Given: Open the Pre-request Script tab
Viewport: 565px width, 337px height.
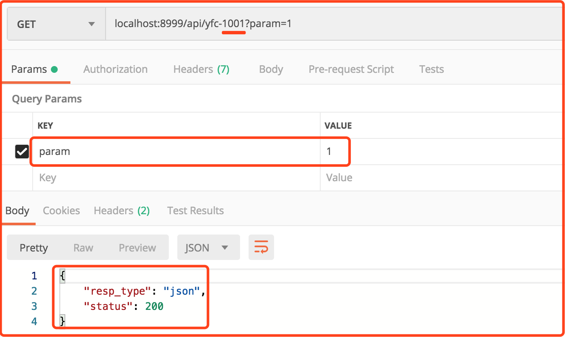Looking at the screenshot, I should click(x=351, y=69).
